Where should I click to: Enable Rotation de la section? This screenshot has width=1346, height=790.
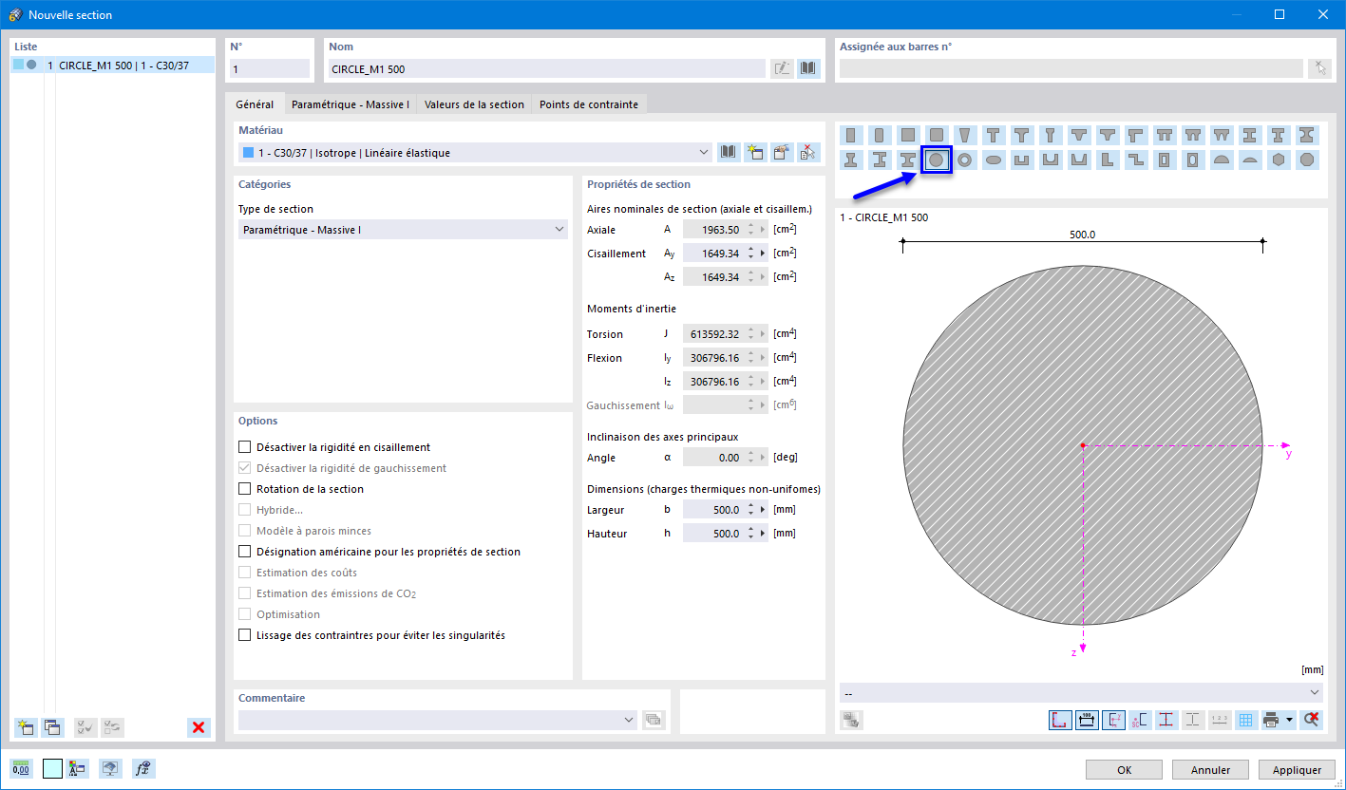pyautogui.click(x=244, y=488)
